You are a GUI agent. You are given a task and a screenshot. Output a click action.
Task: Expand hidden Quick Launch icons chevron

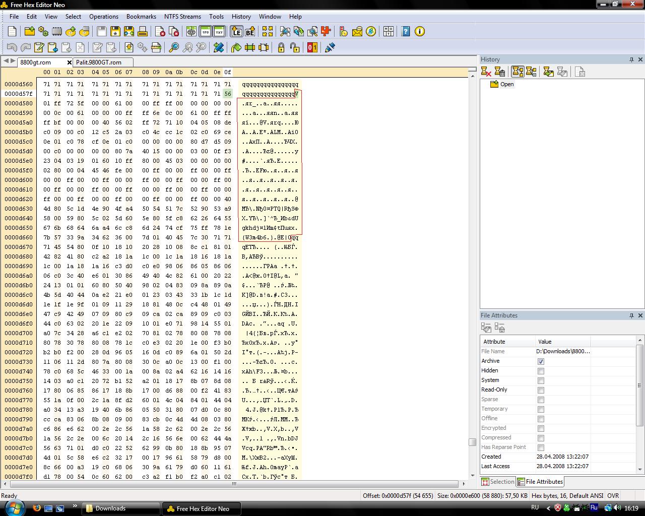pos(75,506)
